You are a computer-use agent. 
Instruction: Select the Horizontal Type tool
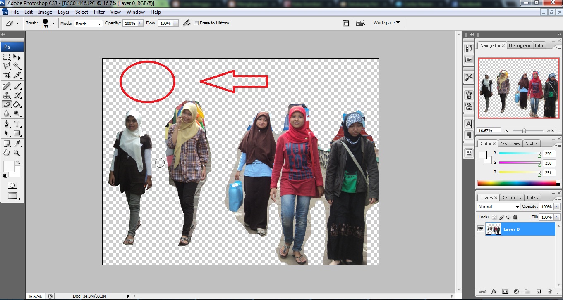click(x=17, y=123)
